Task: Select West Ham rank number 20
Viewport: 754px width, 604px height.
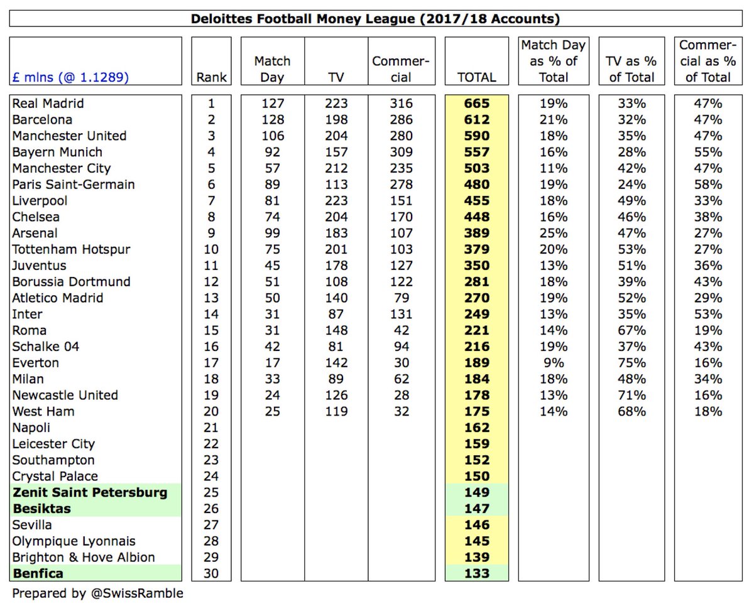Action: pos(211,411)
